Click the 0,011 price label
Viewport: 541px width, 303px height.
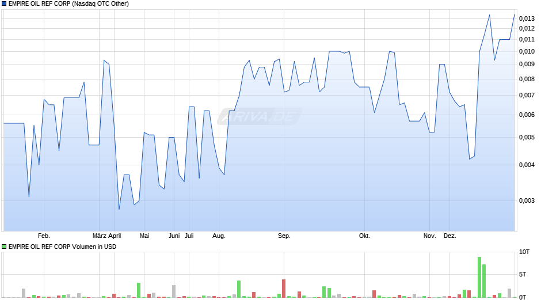[527, 39]
